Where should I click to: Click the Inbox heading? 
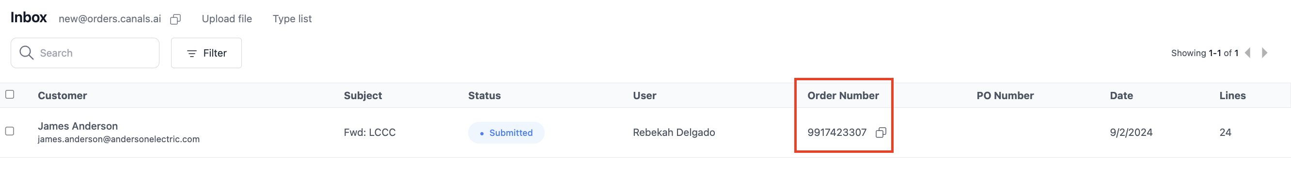29,17
